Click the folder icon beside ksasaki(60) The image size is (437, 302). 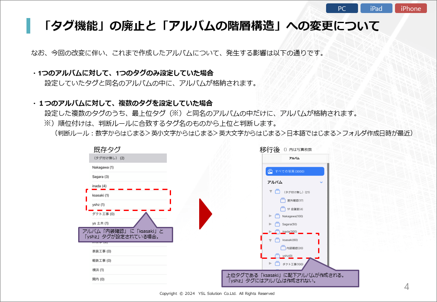(x=277, y=240)
